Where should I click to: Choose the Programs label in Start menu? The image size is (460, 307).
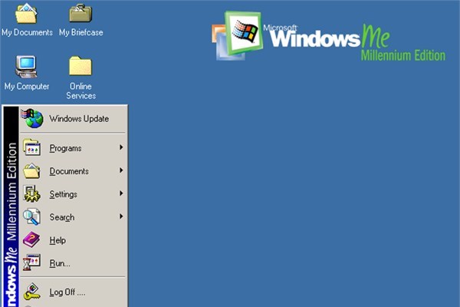65,148
